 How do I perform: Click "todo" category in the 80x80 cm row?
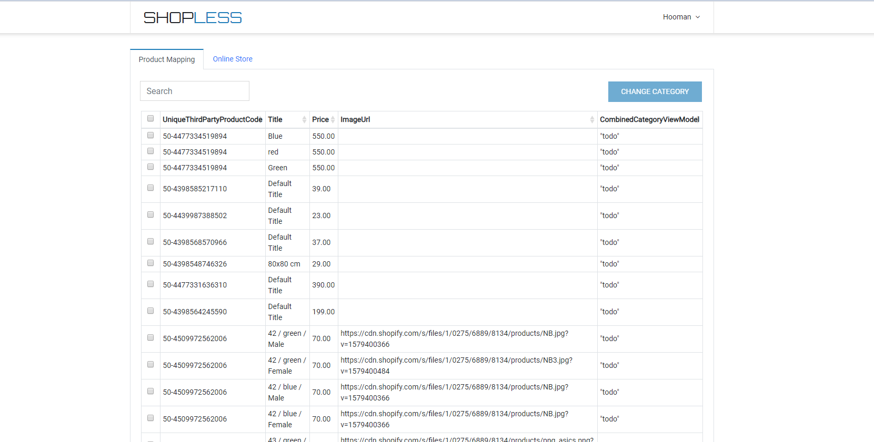tap(609, 264)
